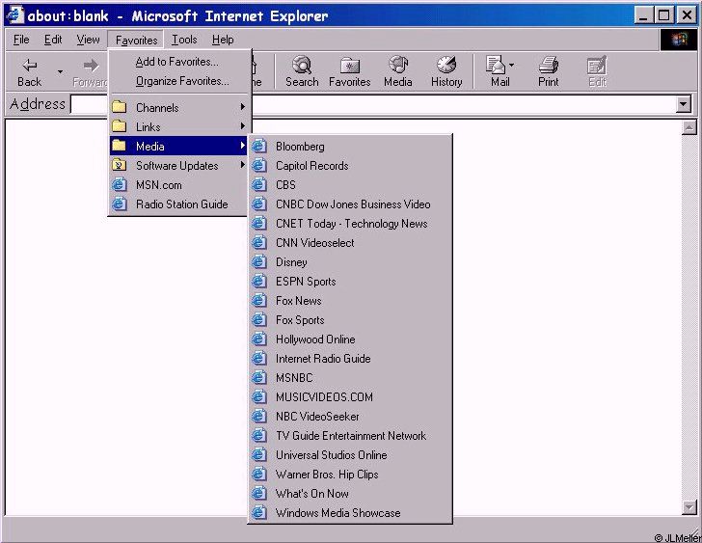
Task: Open the History toolbar icon
Action: click(x=446, y=71)
